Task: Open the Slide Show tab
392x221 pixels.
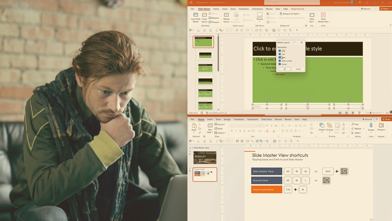Action: [266, 119]
